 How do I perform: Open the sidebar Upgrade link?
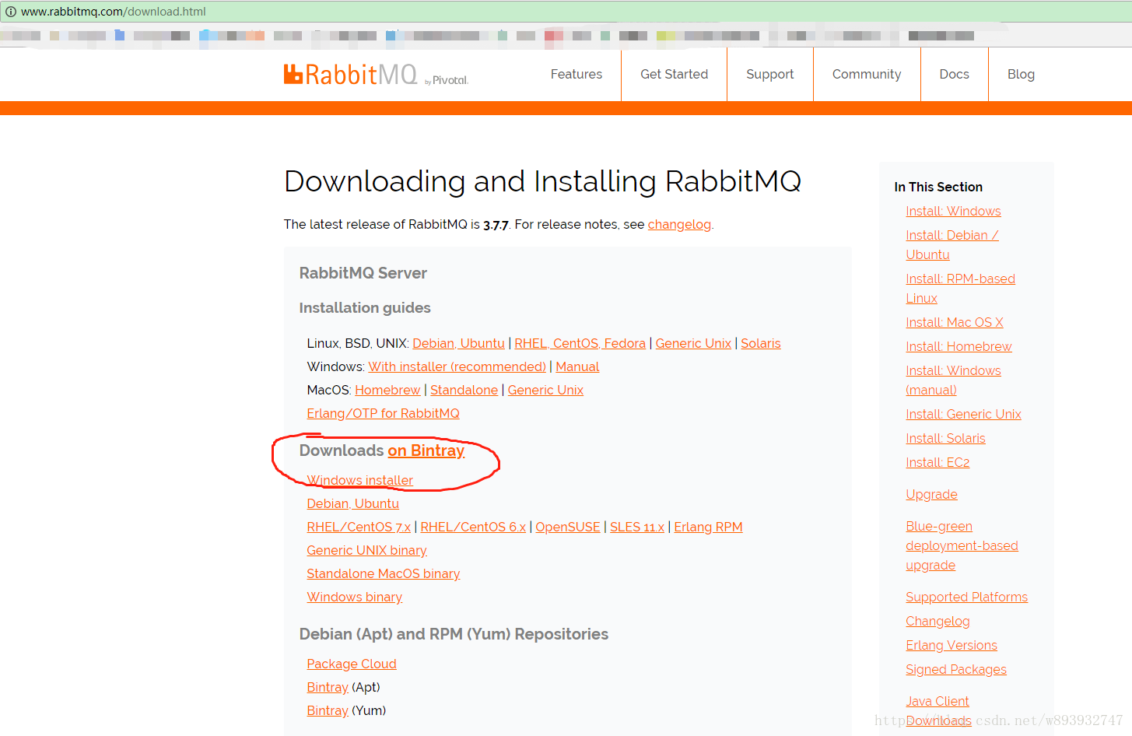point(931,494)
